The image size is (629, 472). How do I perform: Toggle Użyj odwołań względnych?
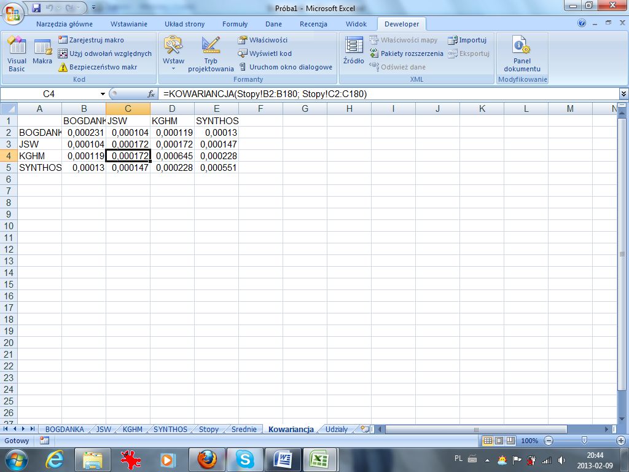(x=105, y=53)
